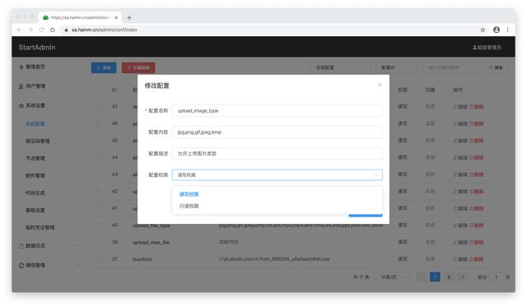Select the 只读权限 option
527x307 pixels.
(x=277, y=206)
